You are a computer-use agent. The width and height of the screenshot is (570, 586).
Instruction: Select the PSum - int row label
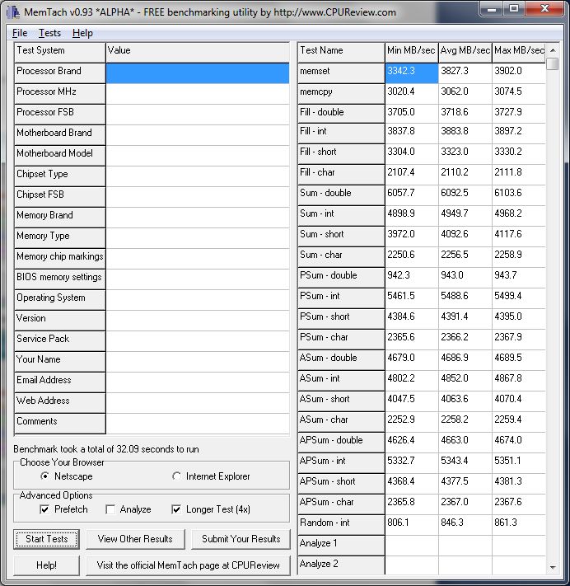pos(341,298)
